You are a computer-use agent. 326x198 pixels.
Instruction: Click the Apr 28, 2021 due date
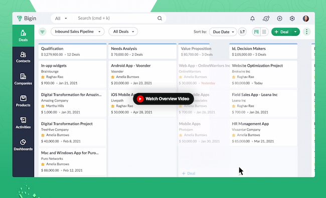pos(142,112)
